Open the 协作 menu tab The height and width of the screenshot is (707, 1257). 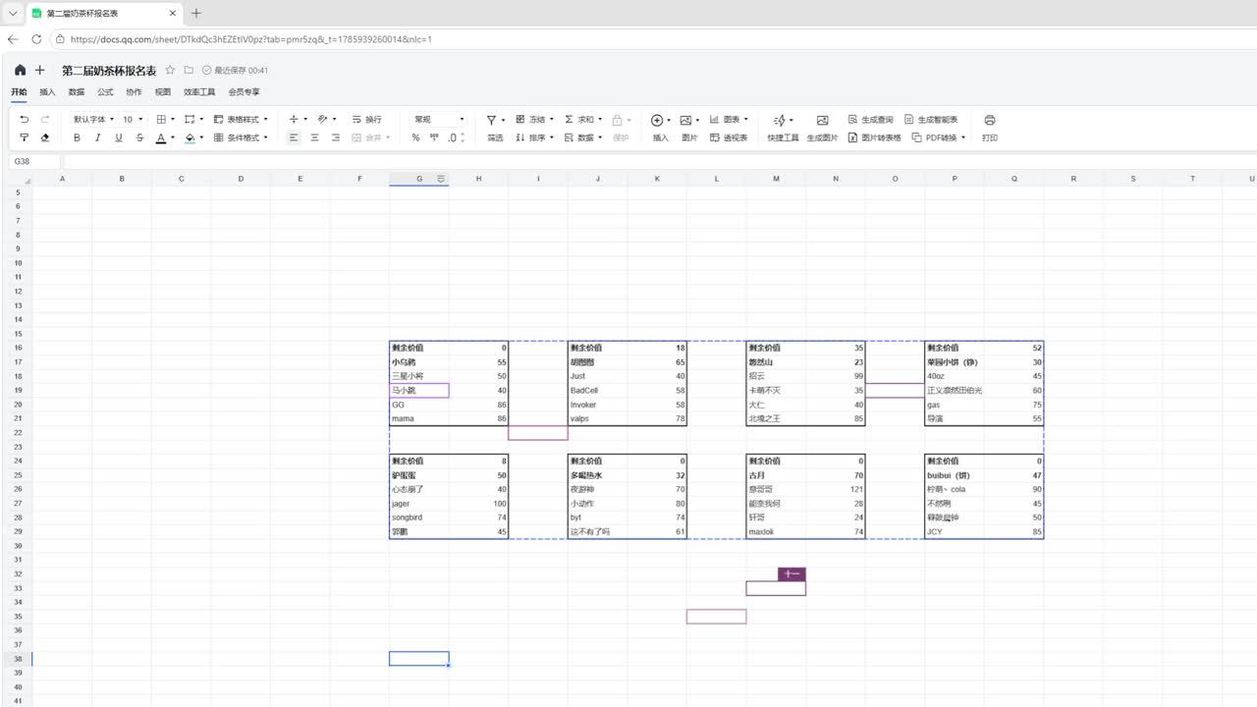(x=134, y=92)
